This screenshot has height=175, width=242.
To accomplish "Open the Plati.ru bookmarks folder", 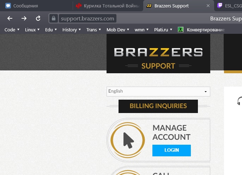I will [x=163, y=30].
